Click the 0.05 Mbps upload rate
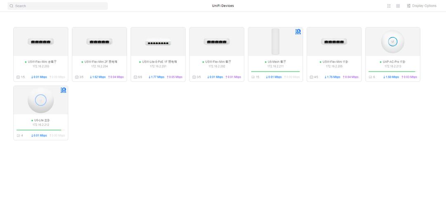This screenshot has height=209, width=446. tap(174, 77)
